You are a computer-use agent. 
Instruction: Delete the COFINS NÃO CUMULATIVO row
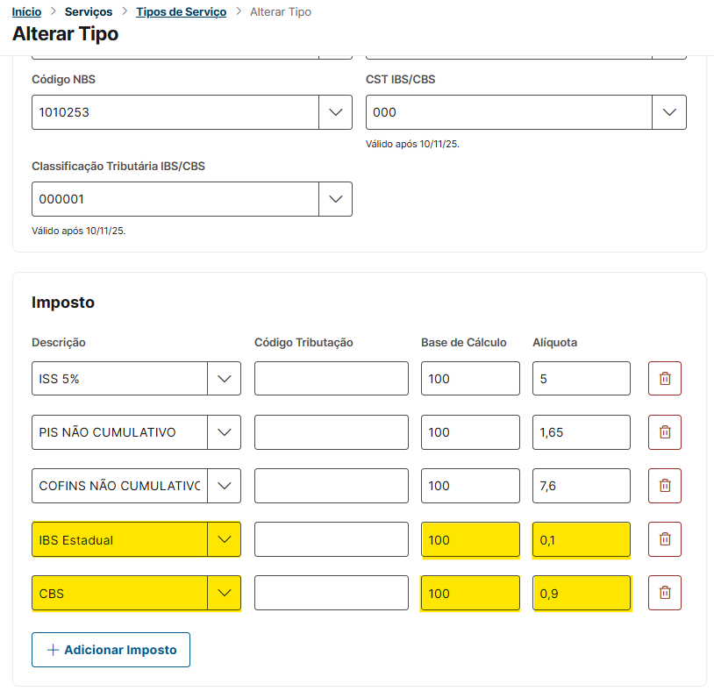point(665,486)
